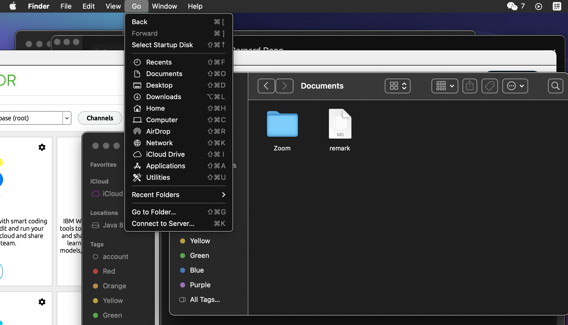The width and height of the screenshot is (568, 325).
Task: Open the View menu
Action: [113, 6]
